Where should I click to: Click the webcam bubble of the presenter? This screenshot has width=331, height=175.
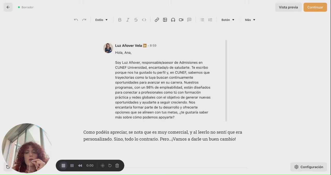coord(27,148)
